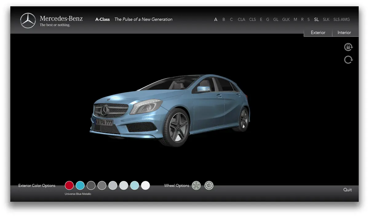The width and height of the screenshot is (369, 216).
Task: Choose the red exterior color
Action: click(69, 185)
